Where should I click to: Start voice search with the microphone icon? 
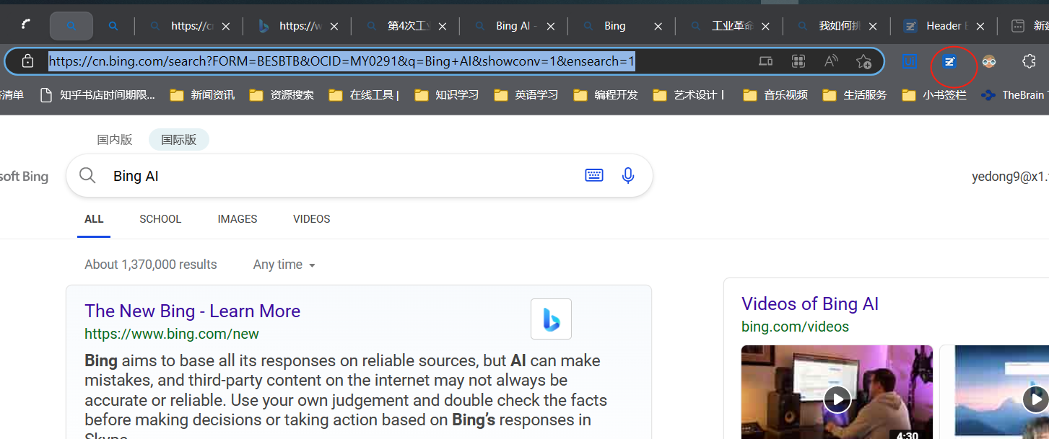(628, 175)
